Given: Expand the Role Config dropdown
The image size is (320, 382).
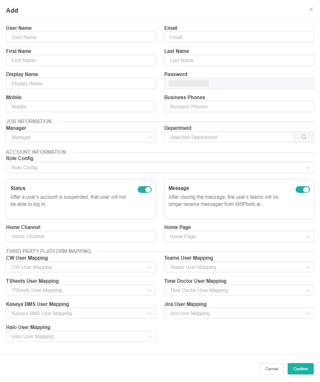Looking at the screenshot, I should tap(160, 168).
